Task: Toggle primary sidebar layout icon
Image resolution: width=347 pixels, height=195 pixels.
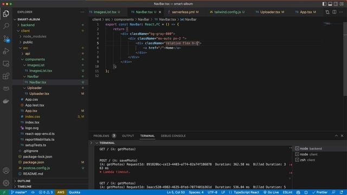Action: 324,4
